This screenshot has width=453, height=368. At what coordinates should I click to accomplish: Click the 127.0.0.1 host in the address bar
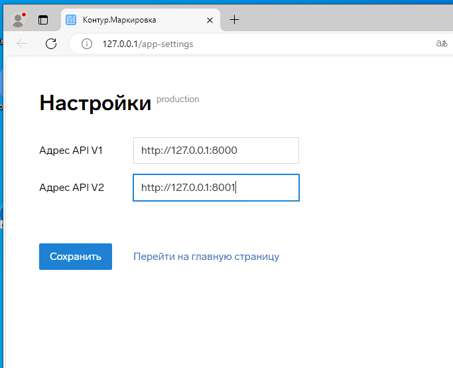119,44
